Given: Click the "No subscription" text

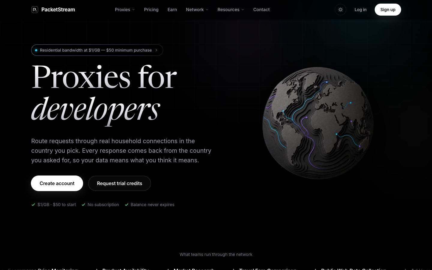Looking at the screenshot, I should (103, 205).
